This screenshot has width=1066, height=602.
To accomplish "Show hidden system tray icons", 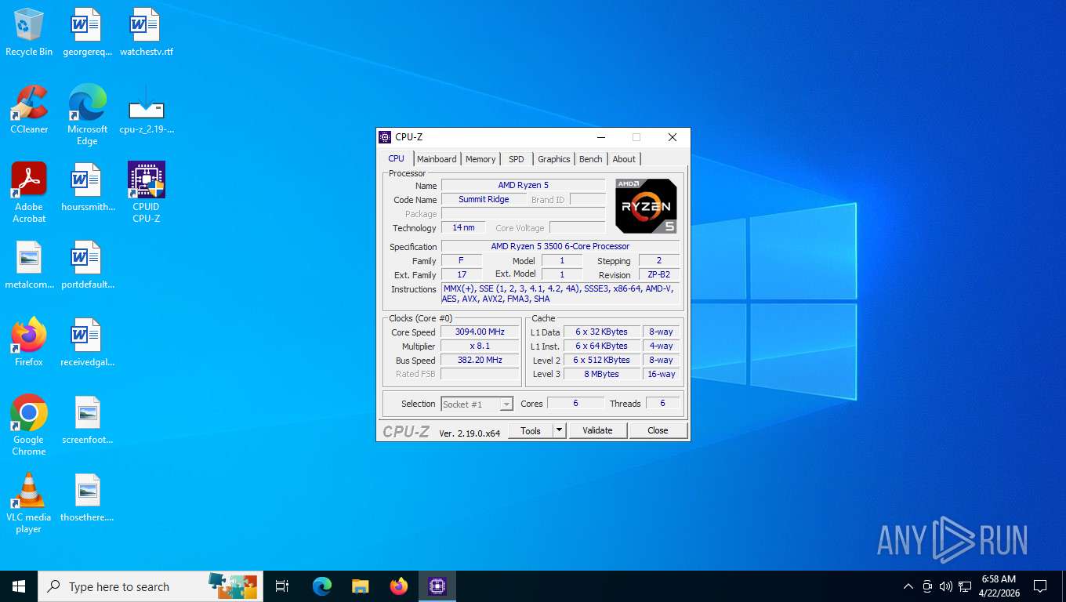I will point(908,586).
